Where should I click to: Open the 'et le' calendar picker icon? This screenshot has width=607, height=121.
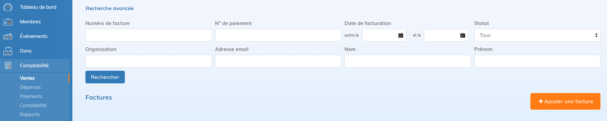[463, 35]
